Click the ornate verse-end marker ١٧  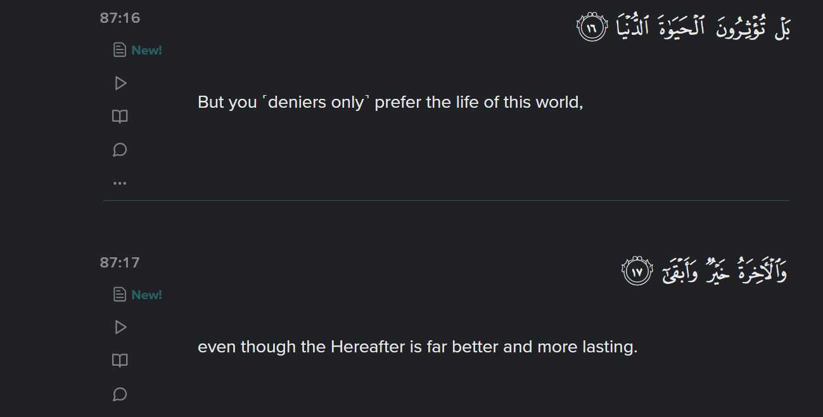[637, 272]
